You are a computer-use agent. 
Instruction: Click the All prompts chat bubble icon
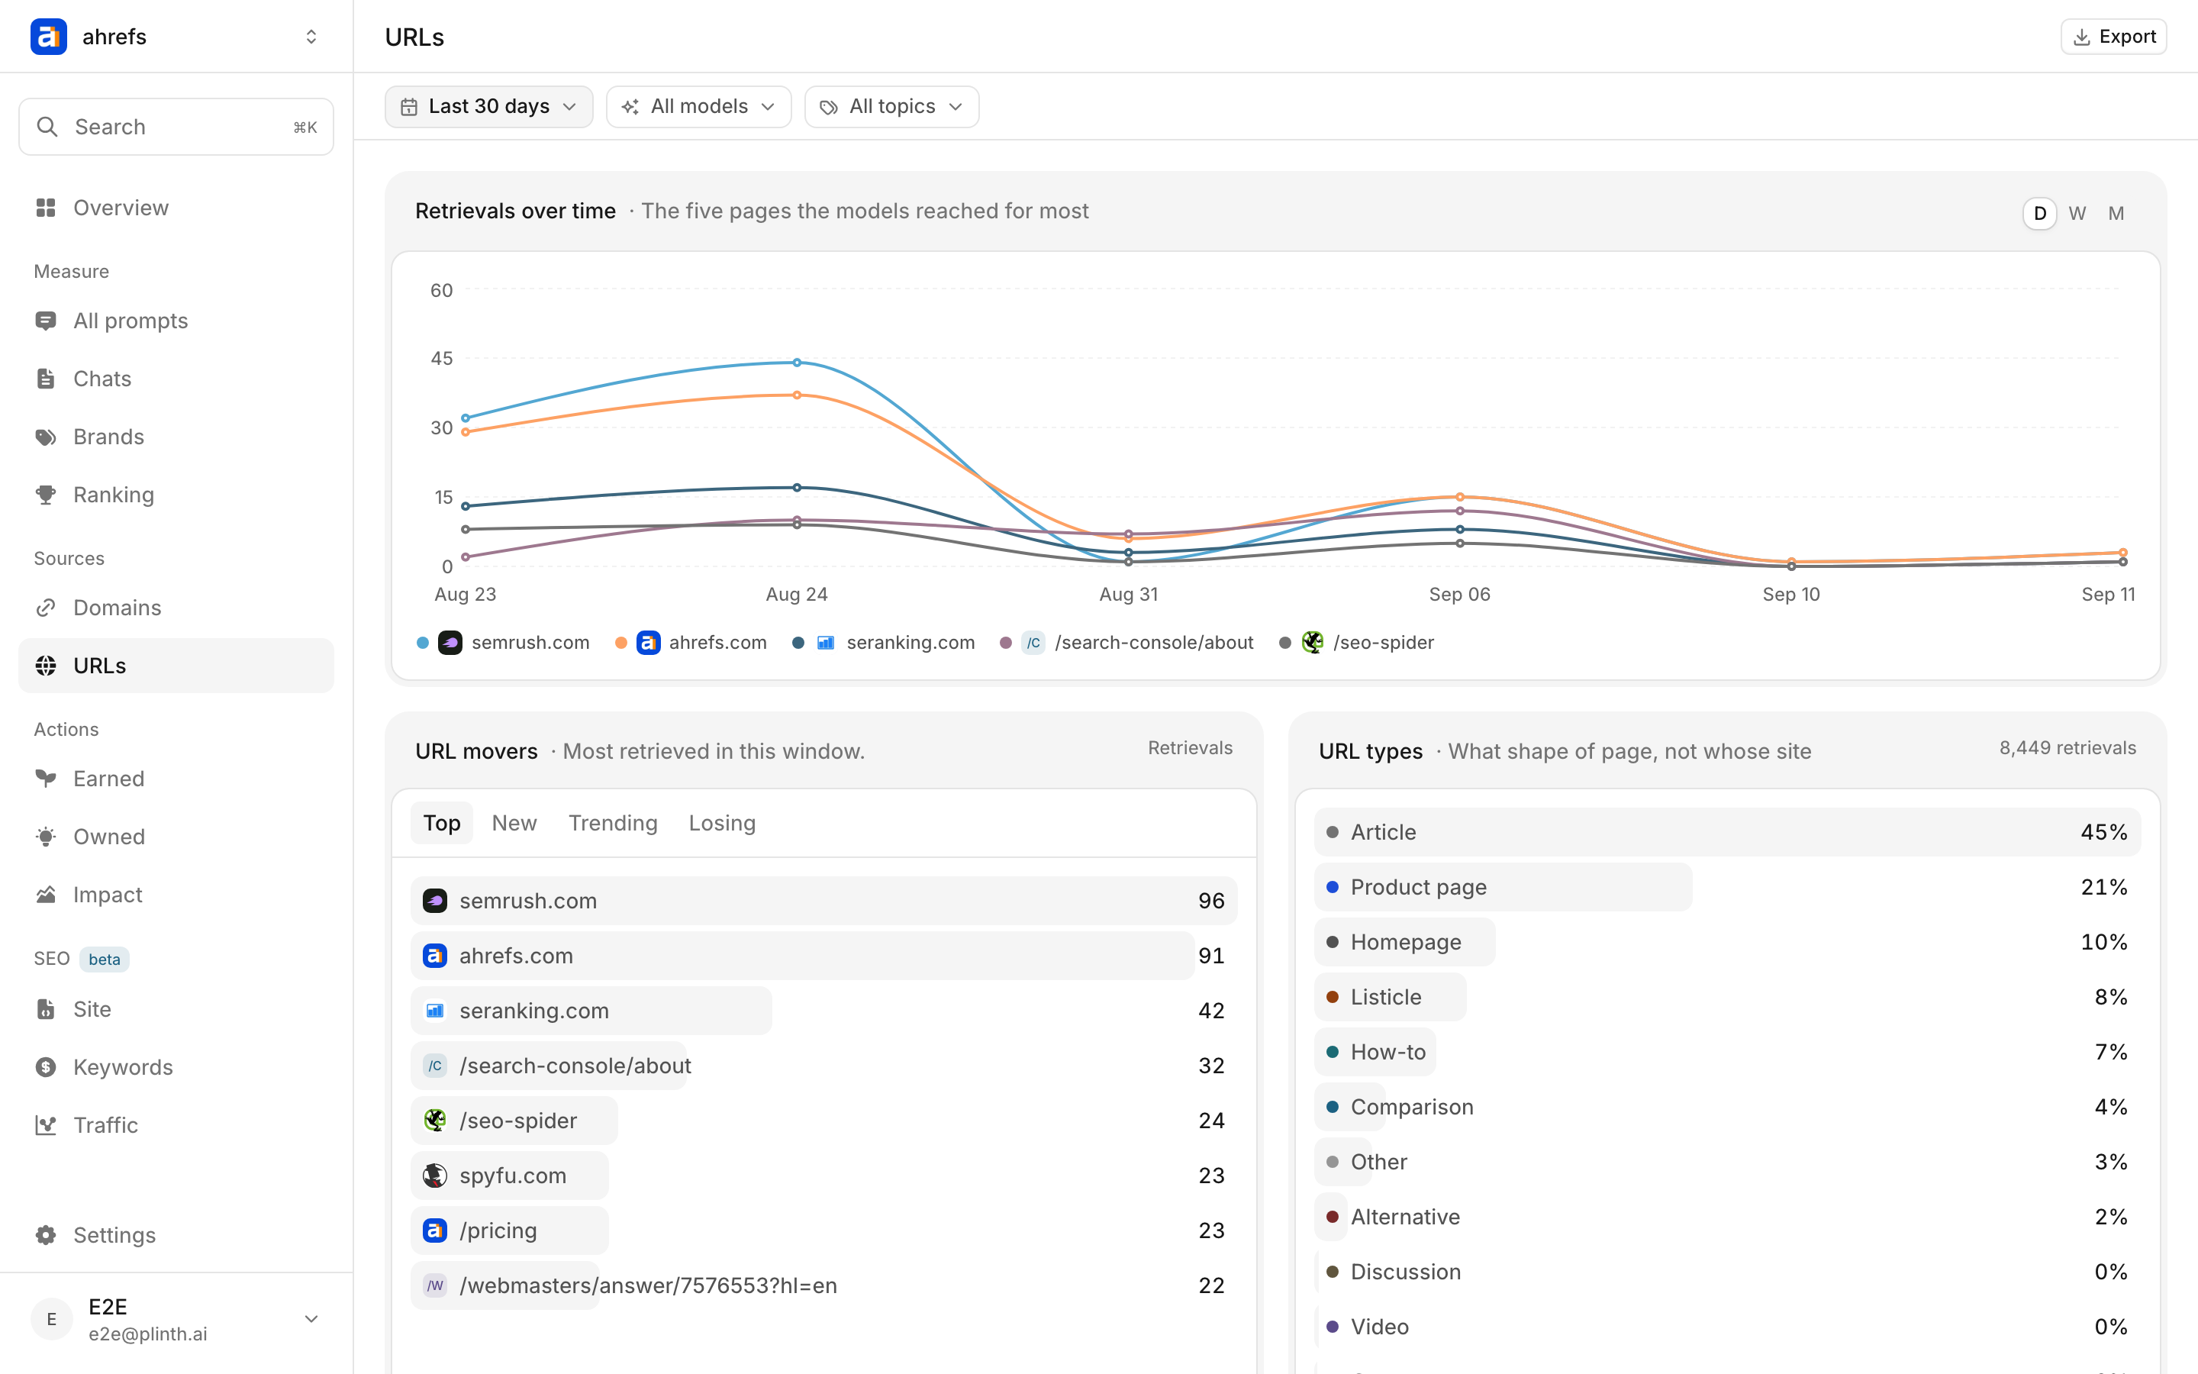click(x=46, y=321)
